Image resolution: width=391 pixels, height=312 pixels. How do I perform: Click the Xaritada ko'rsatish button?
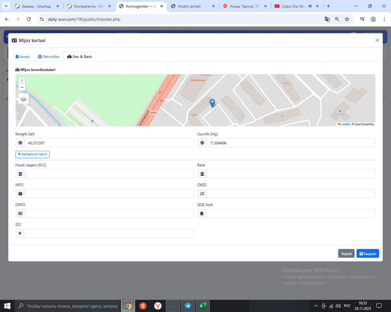pos(32,154)
